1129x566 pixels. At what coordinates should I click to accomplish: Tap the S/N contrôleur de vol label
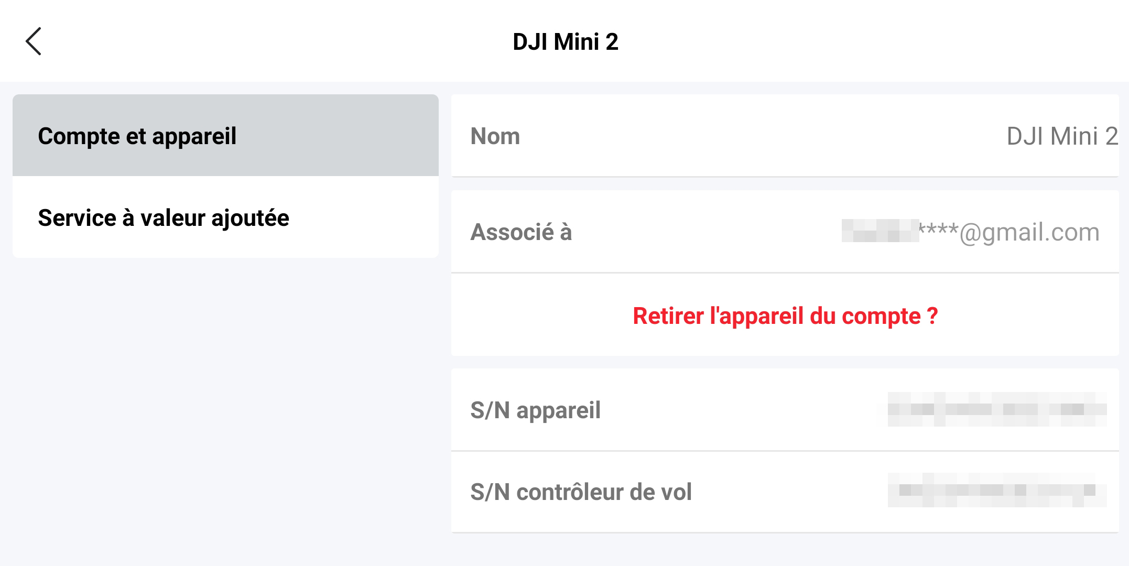coord(581,492)
